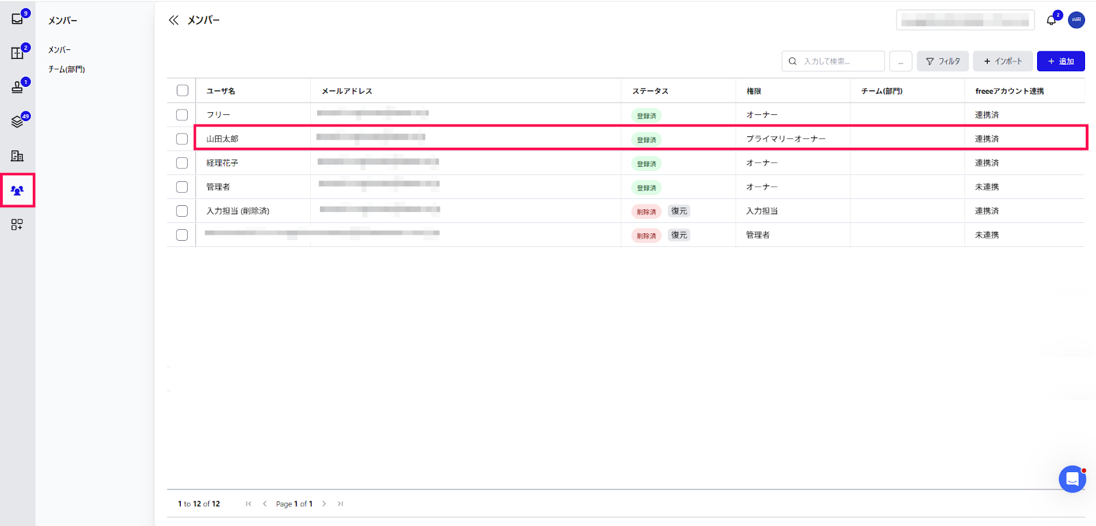1096x526 pixels.
Task: Jump to the last page
Action: 340,504
